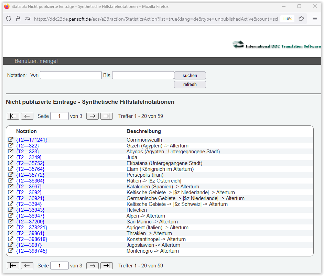This screenshot has width=324, height=276.
Task: Open notation link T2—36364
Action: [30, 181]
